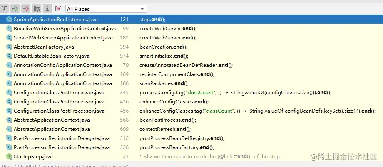Click the smartInitialize.end(); usage
The width and height of the screenshot is (383, 167).
tap(164, 56)
